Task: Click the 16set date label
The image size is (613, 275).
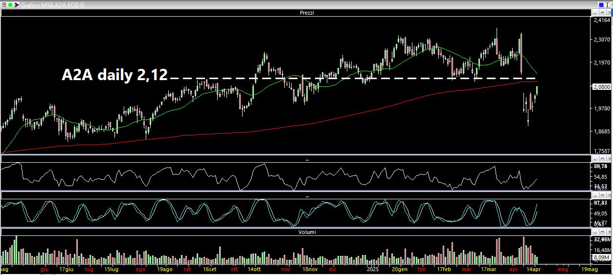Action: tap(210, 269)
